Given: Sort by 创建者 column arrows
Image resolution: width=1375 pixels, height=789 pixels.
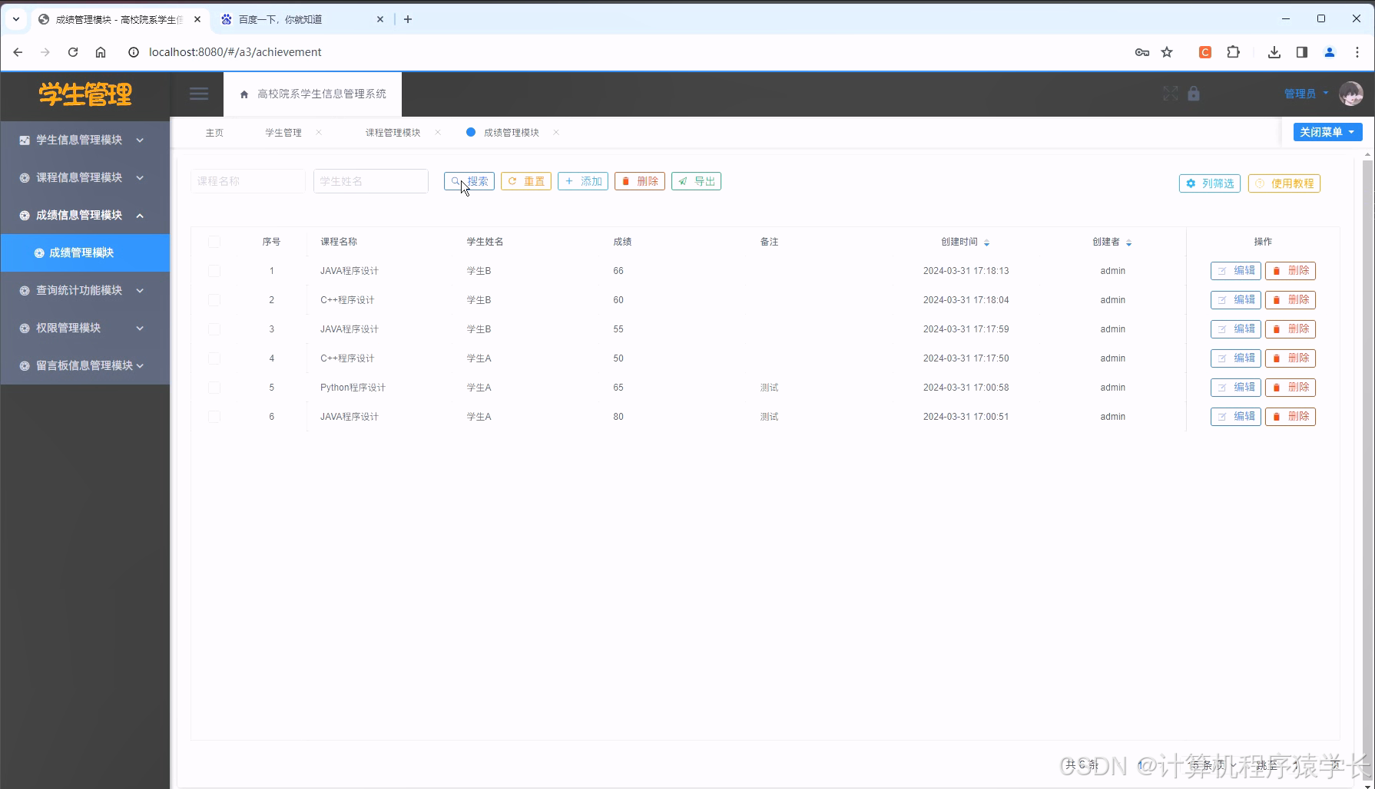Looking at the screenshot, I should 1128,243.
